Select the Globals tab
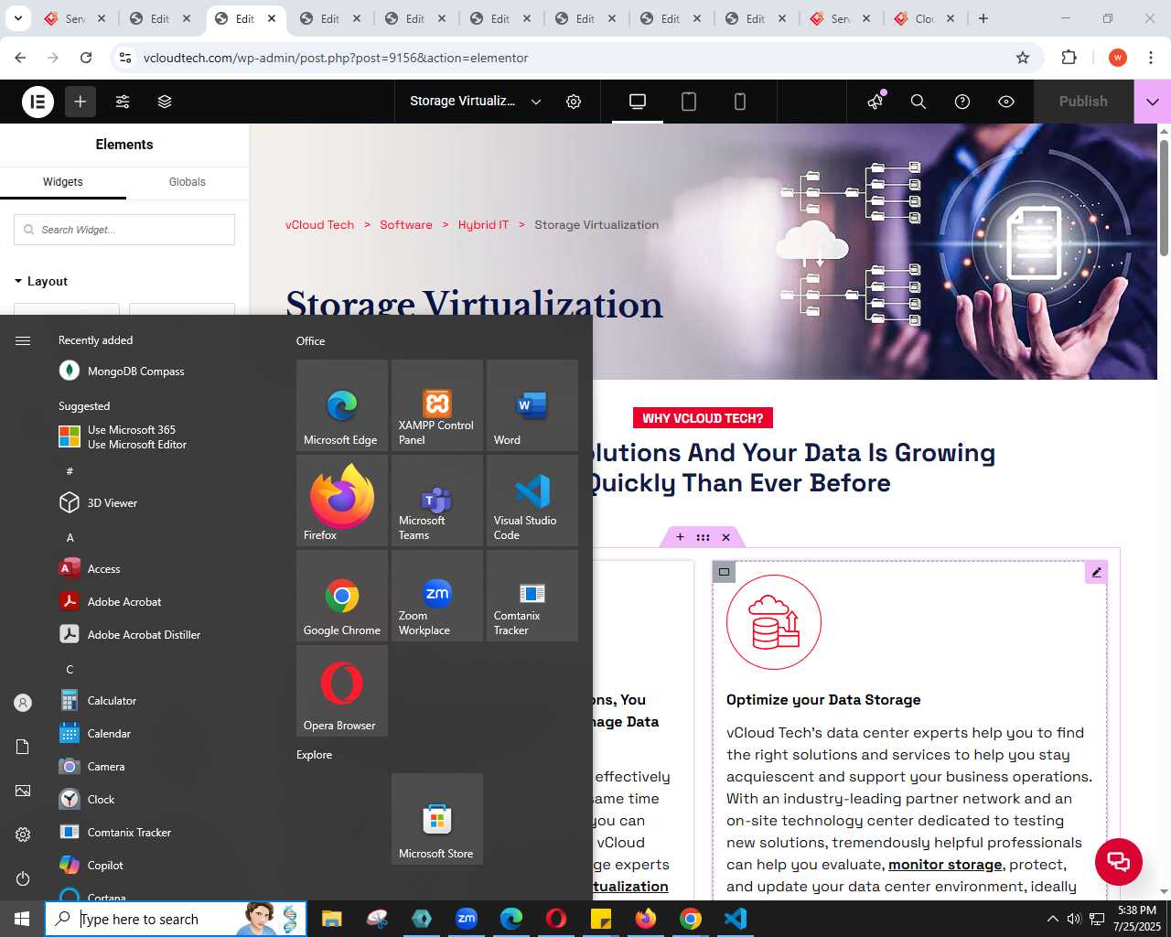 (x=188, y=182)
